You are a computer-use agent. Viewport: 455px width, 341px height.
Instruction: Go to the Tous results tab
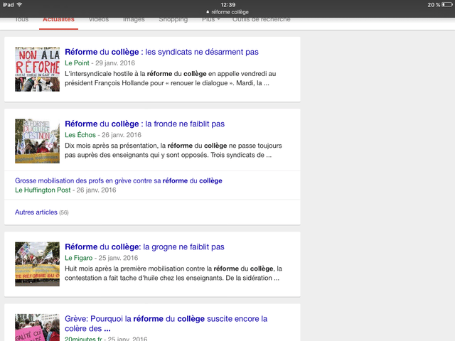click(21, 19)
